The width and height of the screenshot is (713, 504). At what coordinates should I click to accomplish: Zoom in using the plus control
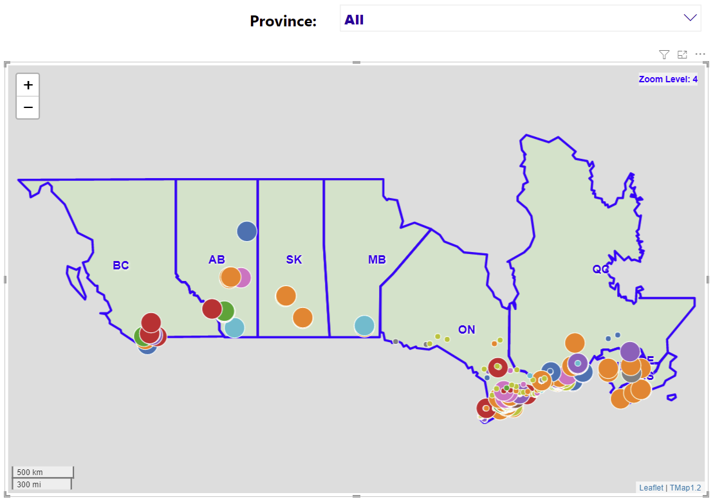[27, 84]
